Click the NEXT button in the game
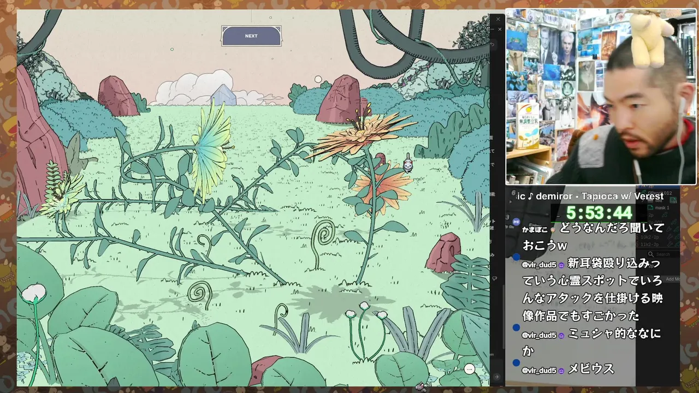Screen dimensions: 699x393 pyautogui.click(x=251, y=36)
